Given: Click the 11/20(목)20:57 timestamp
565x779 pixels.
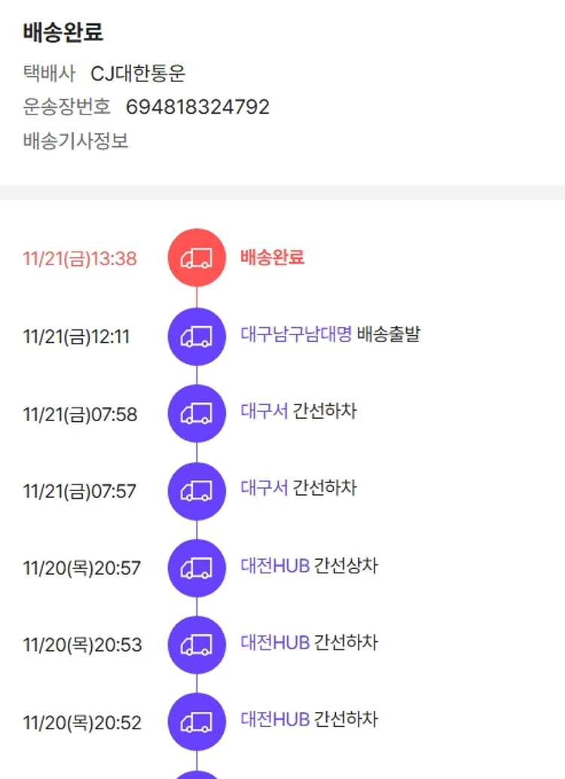Looking at the screenshot, I should click(x=81, y=568).
